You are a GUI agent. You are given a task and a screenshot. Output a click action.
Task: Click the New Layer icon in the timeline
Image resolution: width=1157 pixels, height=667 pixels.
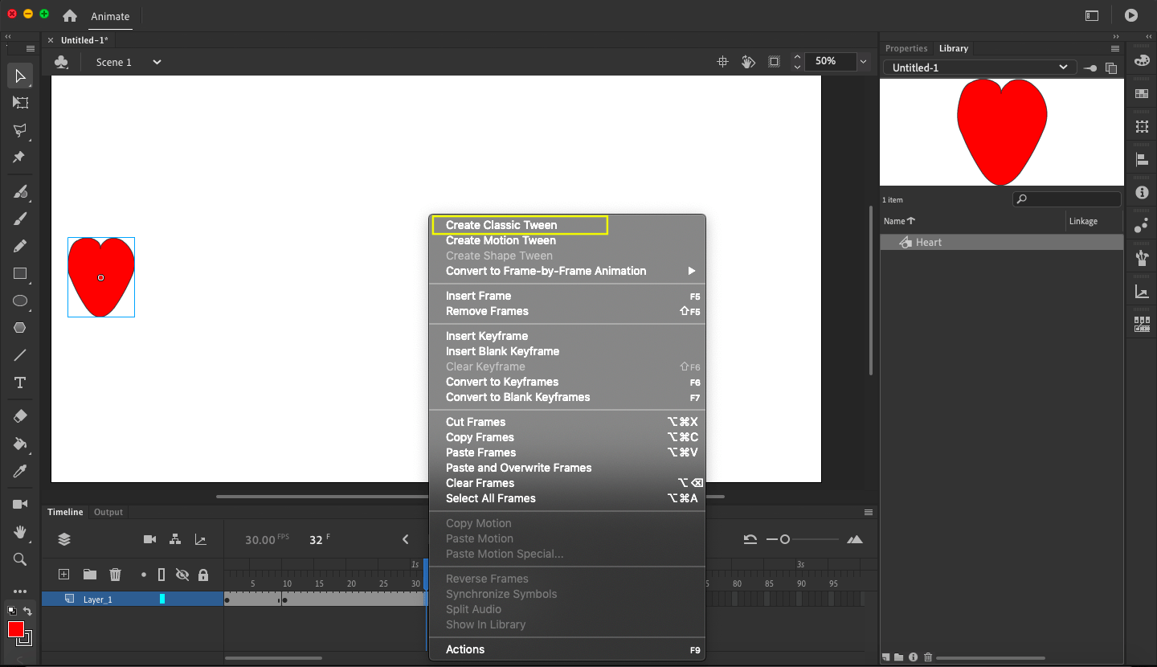pos(63,574)
